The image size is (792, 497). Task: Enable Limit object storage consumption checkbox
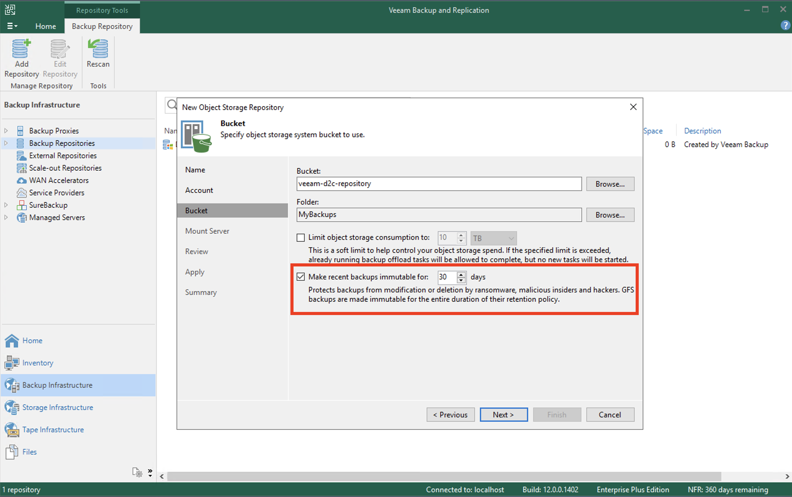(x=301, y=238)
